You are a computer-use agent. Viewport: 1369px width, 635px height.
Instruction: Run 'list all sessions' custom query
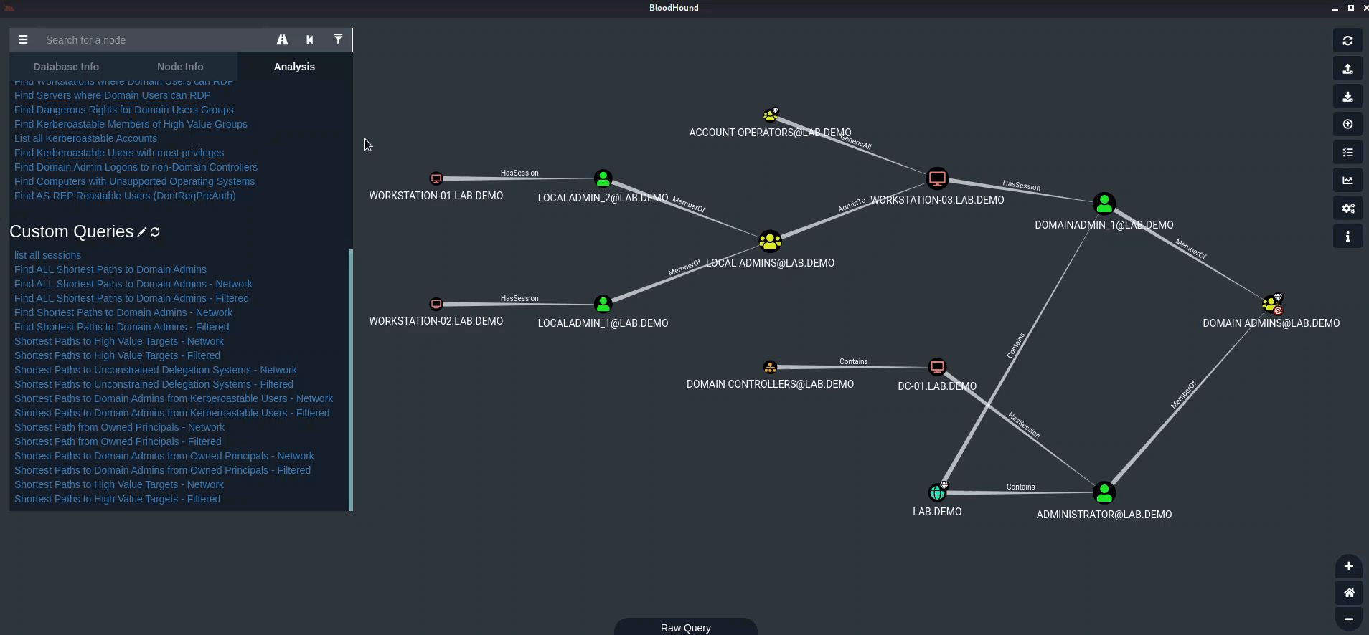click(47, 255)
